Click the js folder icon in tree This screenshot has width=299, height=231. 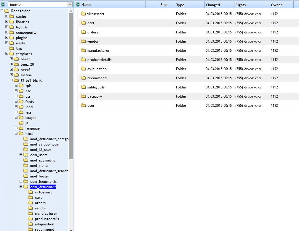click(21, 123)
